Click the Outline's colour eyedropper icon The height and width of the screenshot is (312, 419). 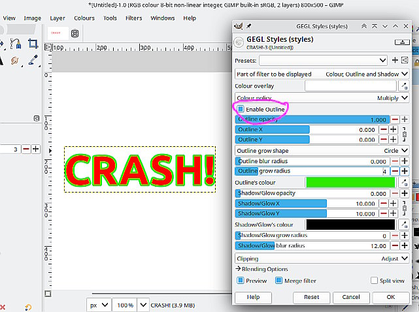[404, 182]
